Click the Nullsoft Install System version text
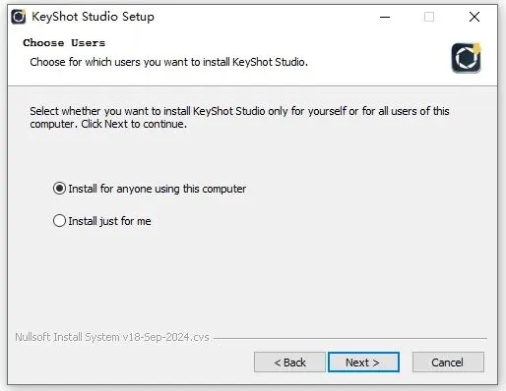This screenshot has width=506, height=391. (112, 337)
